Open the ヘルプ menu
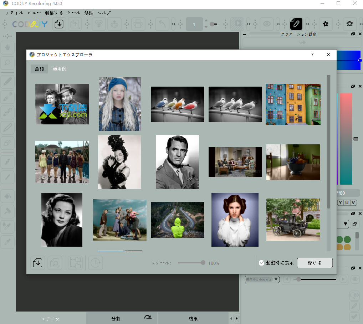Image resolution: width=363 pixels, height=324 pixels. pyautogui.click(x=104, y=13)
